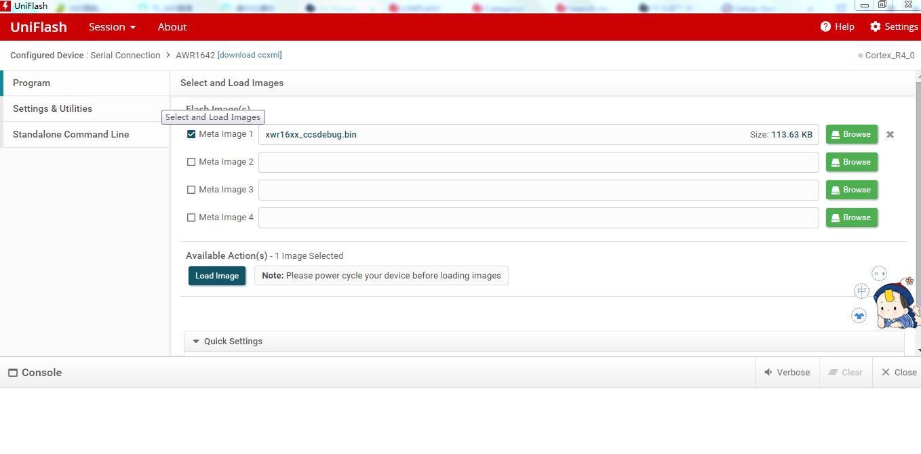Open the Settings gear menu

pyautogui.click(x=894, y=26)
